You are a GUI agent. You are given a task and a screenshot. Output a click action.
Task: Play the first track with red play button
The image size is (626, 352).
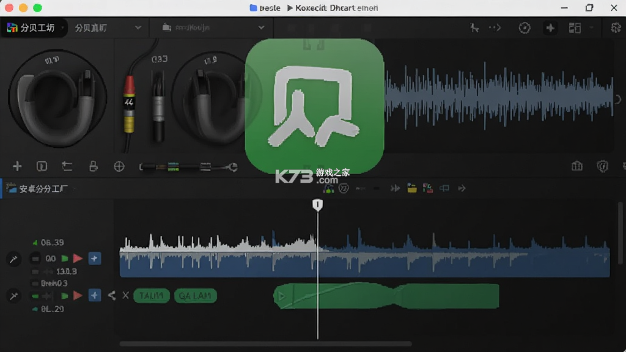coord(78,258)
